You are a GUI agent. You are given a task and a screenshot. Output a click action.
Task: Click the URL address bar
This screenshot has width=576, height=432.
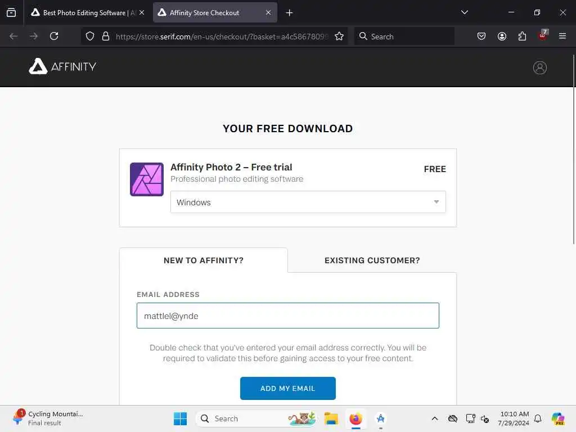[x=222, y=37]
